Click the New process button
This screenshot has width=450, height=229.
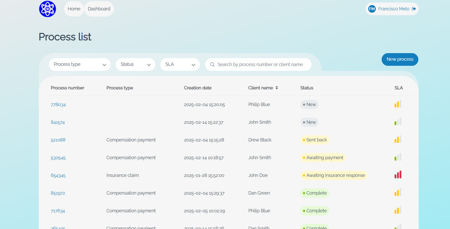pos(400,59)
